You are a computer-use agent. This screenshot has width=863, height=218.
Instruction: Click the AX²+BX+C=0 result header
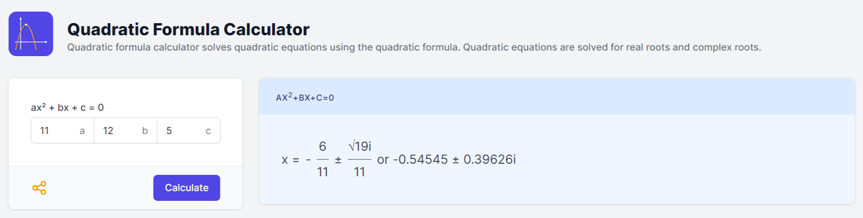pyautogui.click(x=305, y=97)
